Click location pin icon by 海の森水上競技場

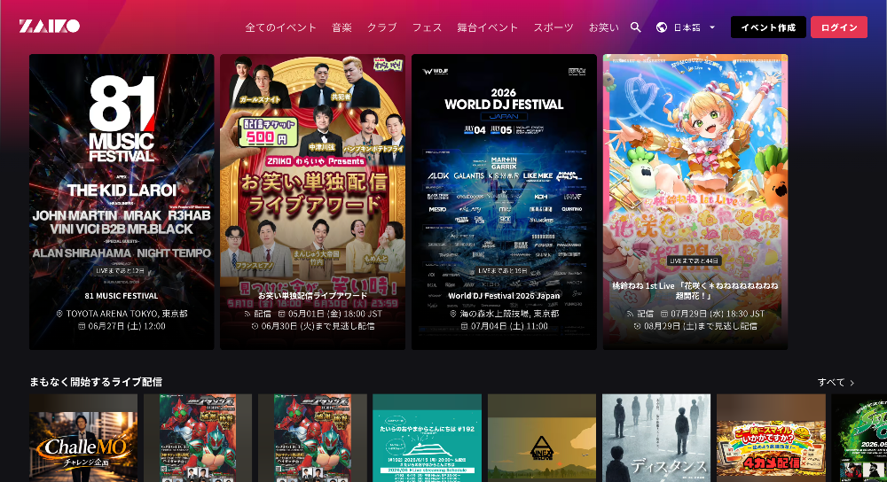coord(453,314)
